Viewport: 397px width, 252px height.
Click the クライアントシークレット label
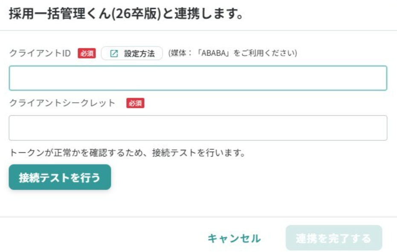[x=62, y=103]
